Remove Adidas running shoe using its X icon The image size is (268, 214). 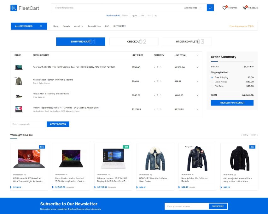coord(197,95)
